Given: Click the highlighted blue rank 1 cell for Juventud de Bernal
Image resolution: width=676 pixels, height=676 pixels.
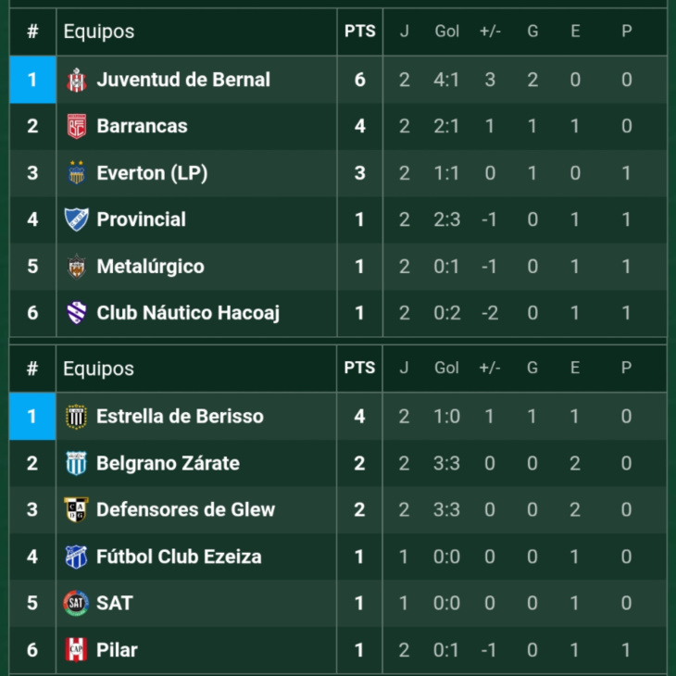Looking at the screenshot, I should (x=32, y=80).
